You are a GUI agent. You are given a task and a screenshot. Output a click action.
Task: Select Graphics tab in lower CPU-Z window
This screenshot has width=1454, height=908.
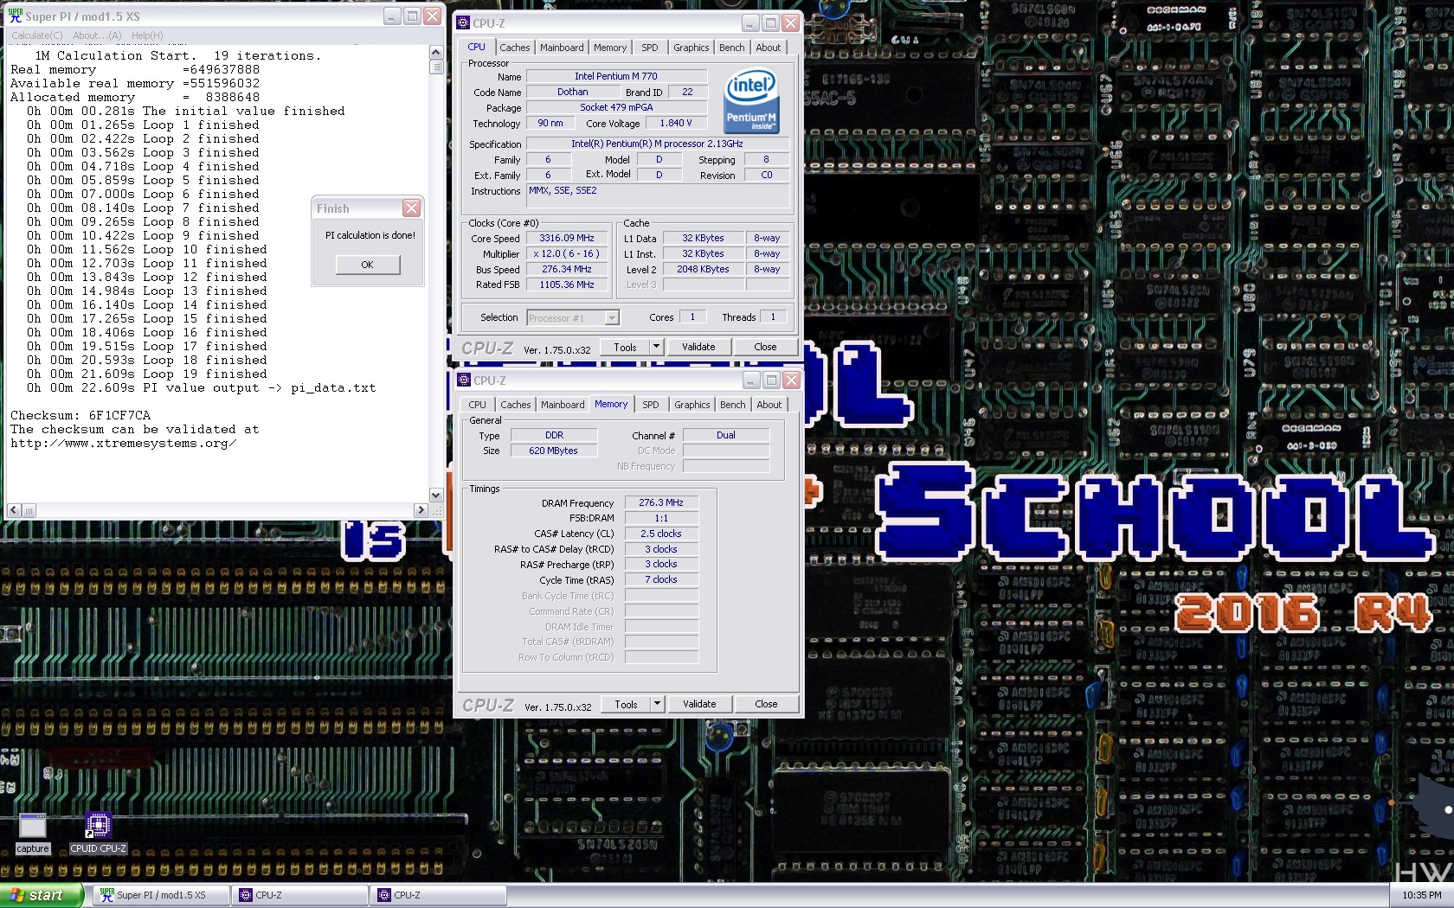(x=692, y=405)
